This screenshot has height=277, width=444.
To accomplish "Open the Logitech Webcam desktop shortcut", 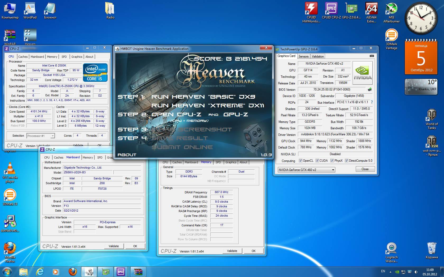I will 391,252.
